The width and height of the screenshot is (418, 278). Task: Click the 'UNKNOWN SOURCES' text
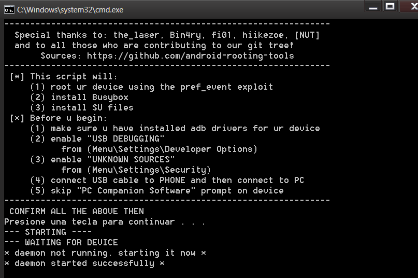(131, 159)
